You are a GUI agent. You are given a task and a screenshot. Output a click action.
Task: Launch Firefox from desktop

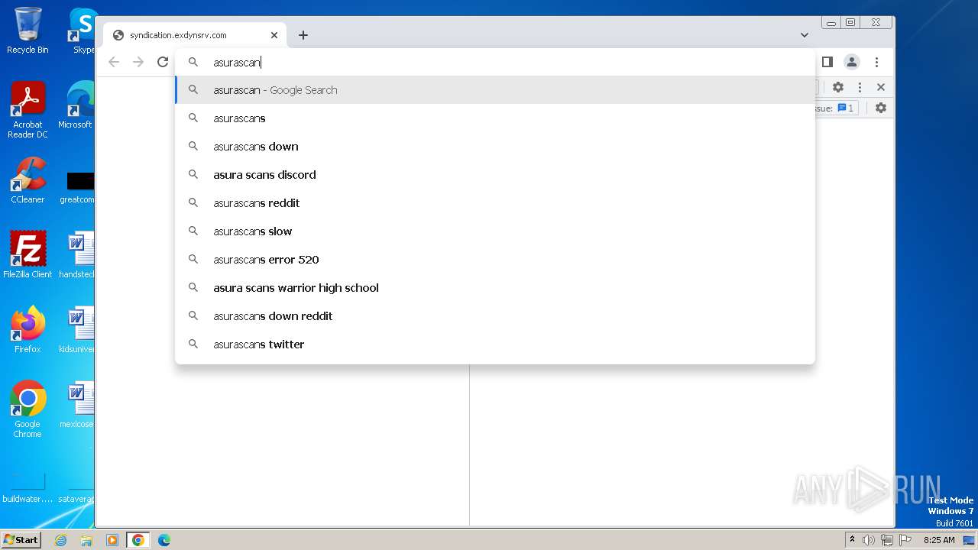28,330
